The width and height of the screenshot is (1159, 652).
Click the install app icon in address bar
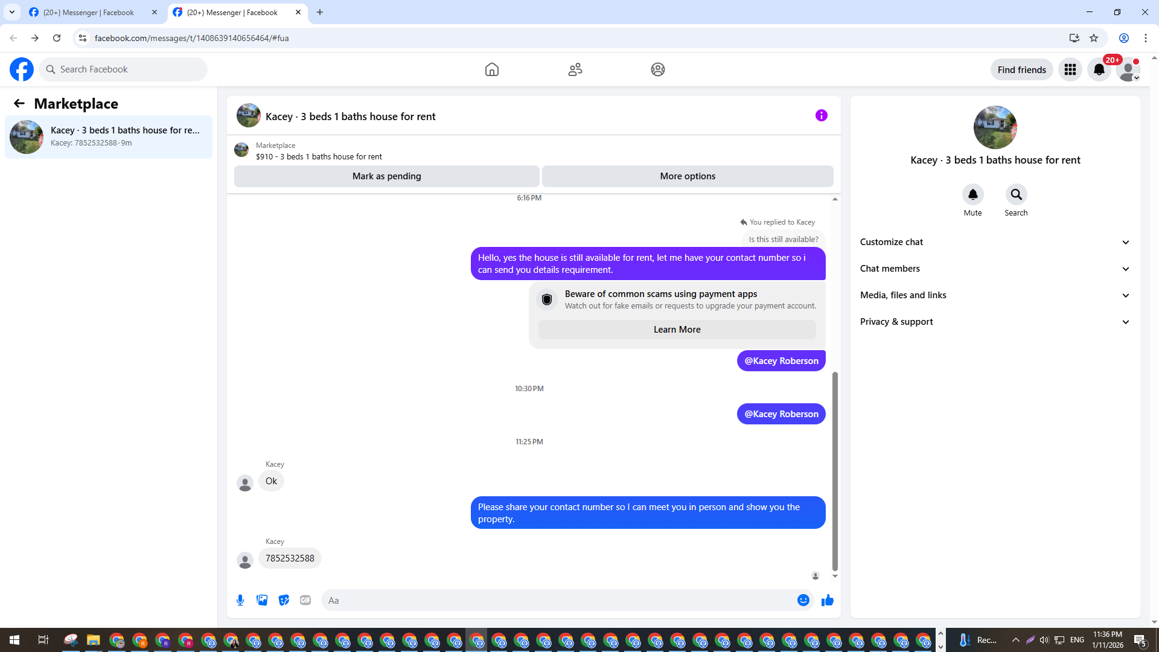[x=1074, y=38]
